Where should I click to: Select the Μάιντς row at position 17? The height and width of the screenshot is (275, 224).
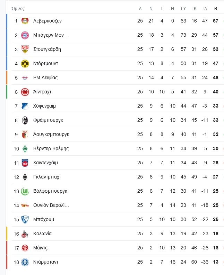click(x=115, y=248)
